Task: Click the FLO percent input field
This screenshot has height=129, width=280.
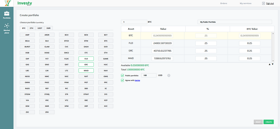Action: [x=206, y=43]
